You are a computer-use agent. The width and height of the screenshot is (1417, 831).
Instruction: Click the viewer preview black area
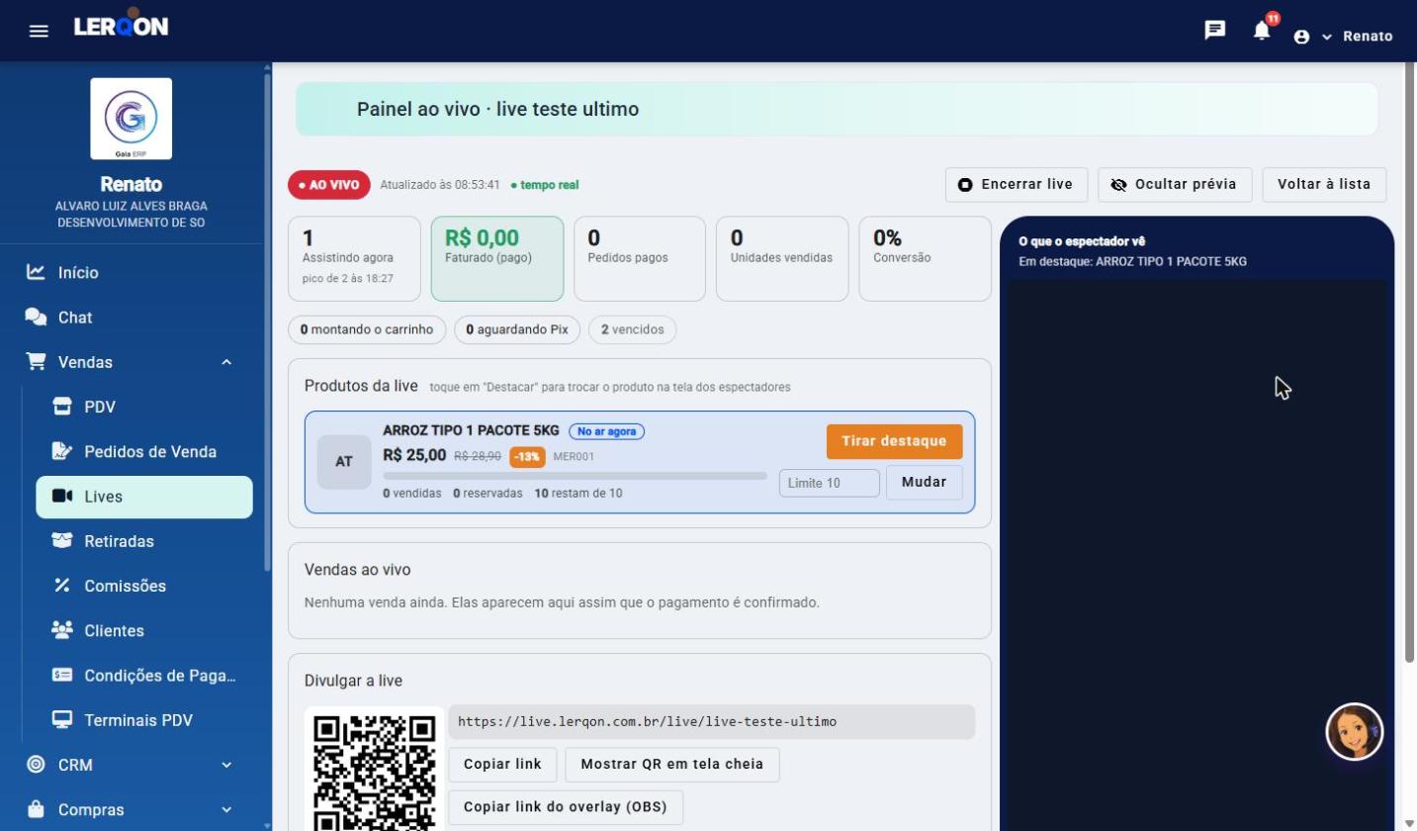pos(1196,554)
